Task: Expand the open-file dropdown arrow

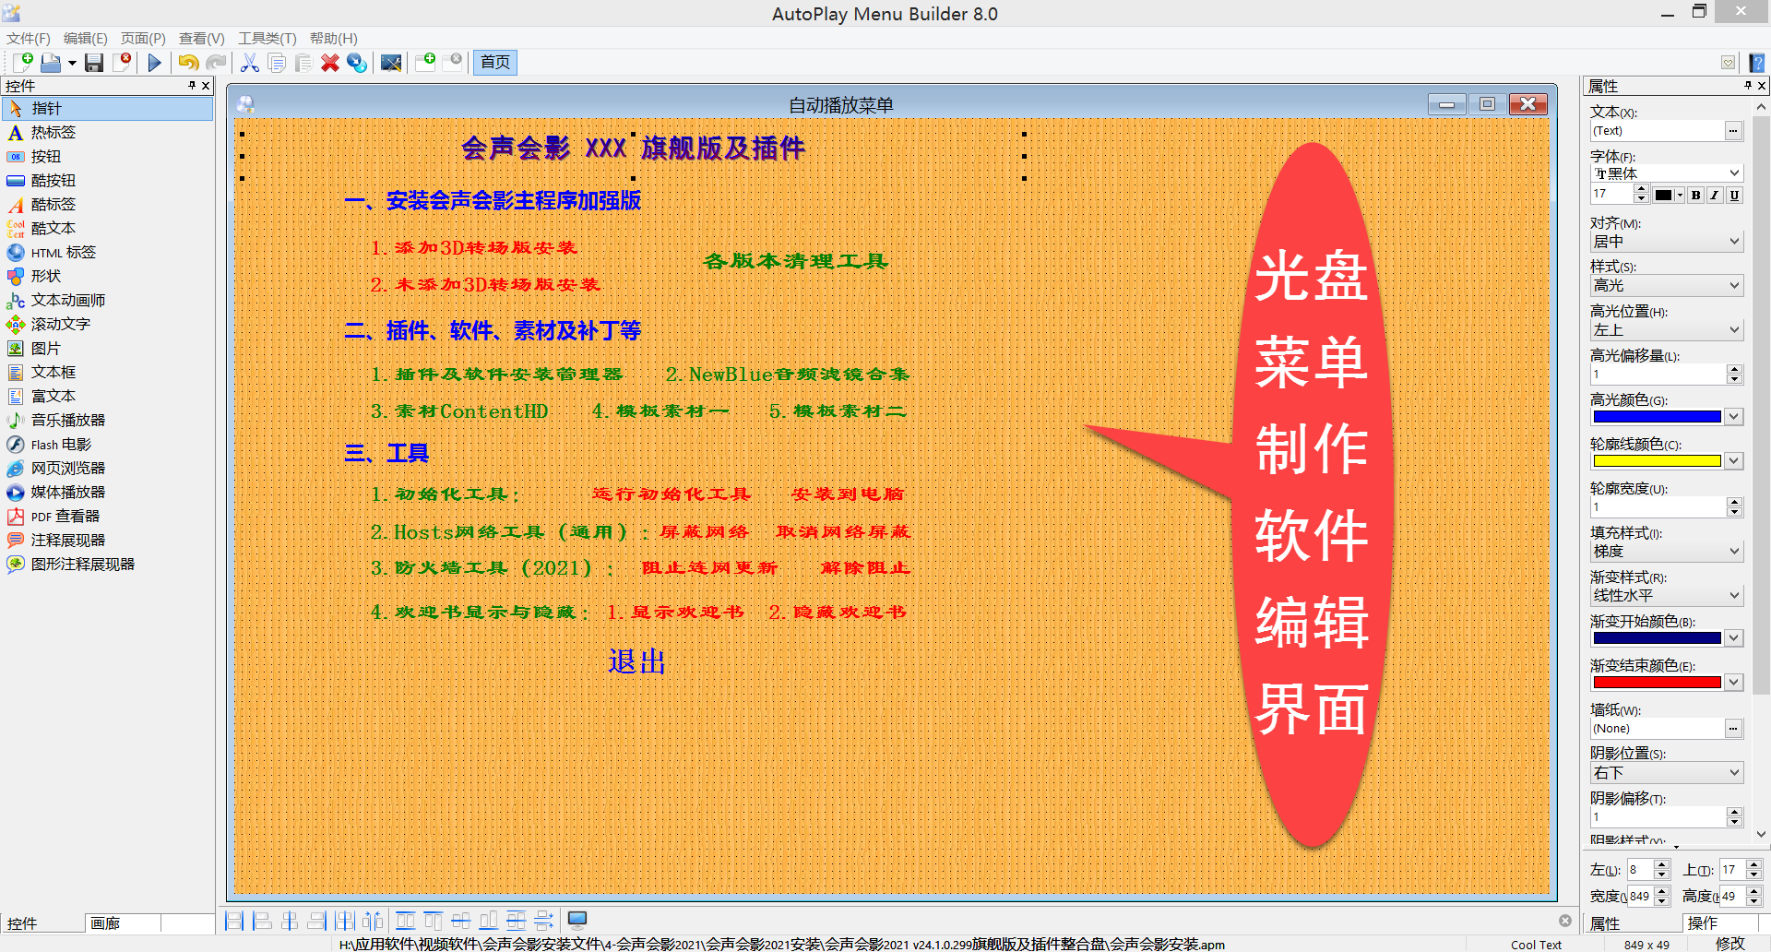Action: click(x=72, y=63)
